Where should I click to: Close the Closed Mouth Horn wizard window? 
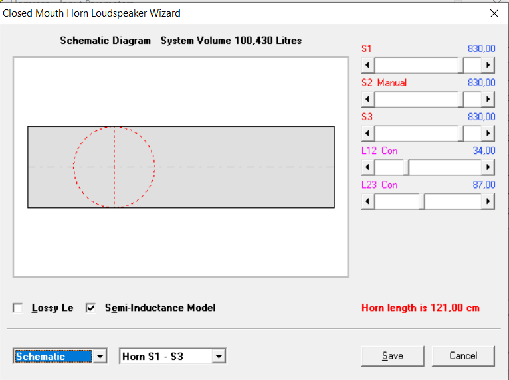coord(494,13)
